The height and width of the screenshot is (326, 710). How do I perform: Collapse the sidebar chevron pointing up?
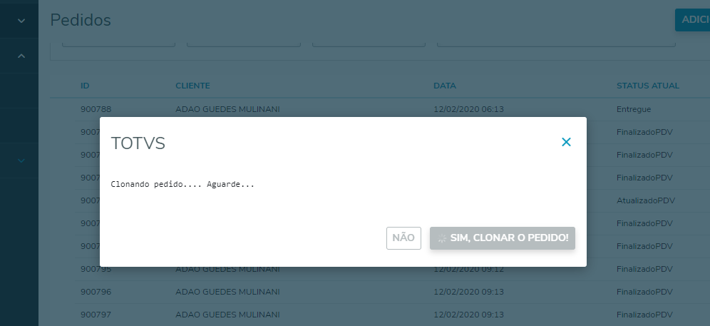click(x=21, y=56)
